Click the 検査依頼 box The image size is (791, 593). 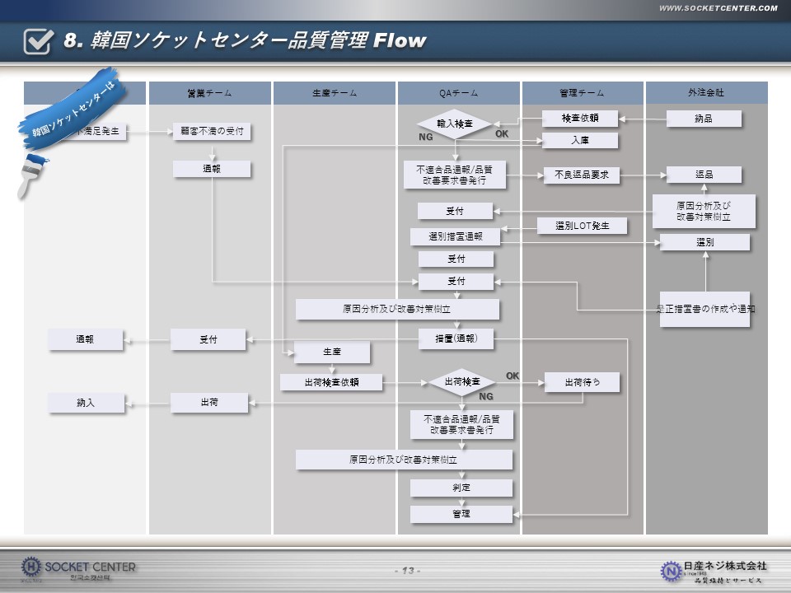[x=580, y=119]
